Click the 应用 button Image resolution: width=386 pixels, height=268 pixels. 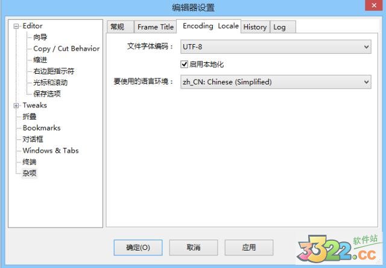coord(248,247)
